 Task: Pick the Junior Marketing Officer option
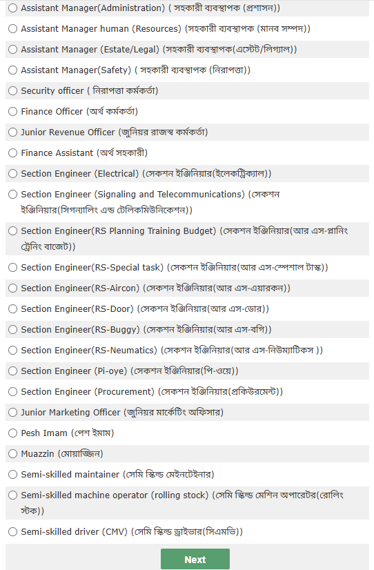(x=12, y=412)
